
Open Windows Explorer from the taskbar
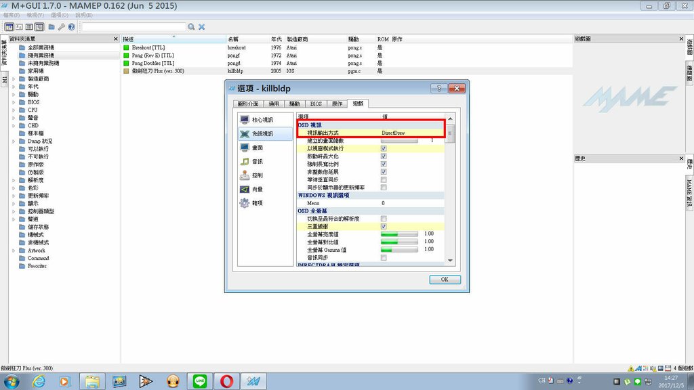[x=92, y=381]
